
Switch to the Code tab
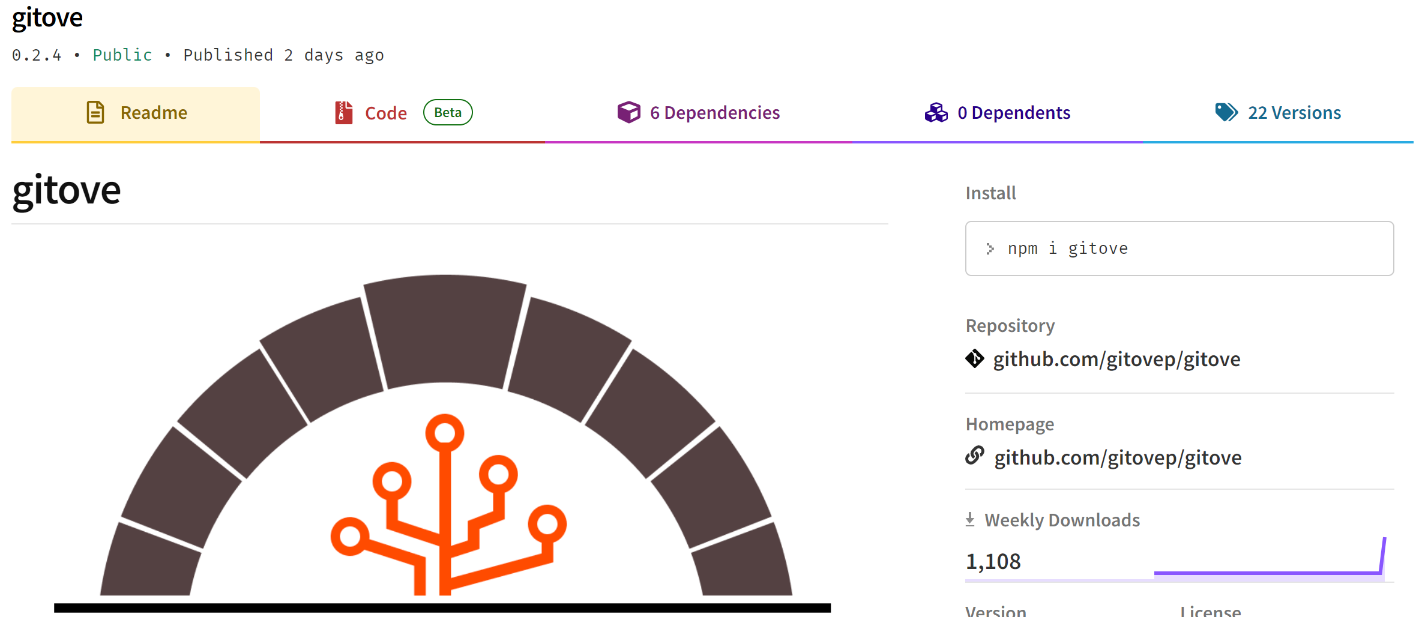pyautogui.click(x=402, y=113)
